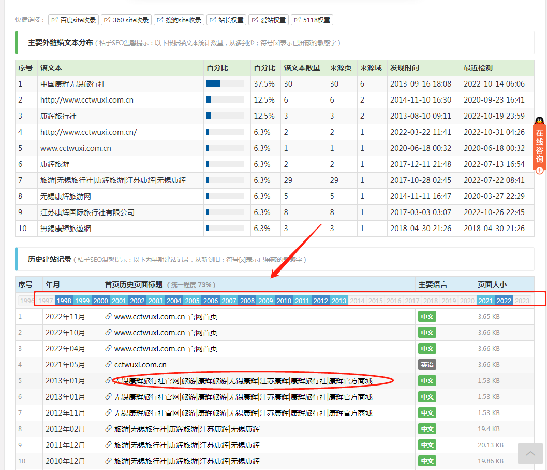Click the gray 英语 language tag
The image size is (547, 470).
pos(427,364)
